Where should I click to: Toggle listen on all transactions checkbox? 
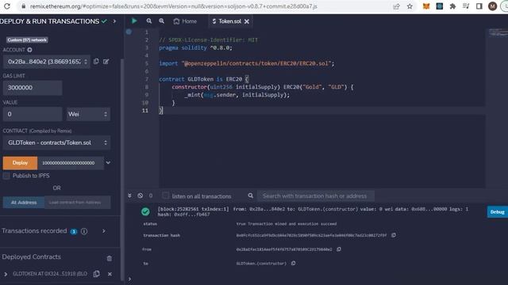(166, 196)
